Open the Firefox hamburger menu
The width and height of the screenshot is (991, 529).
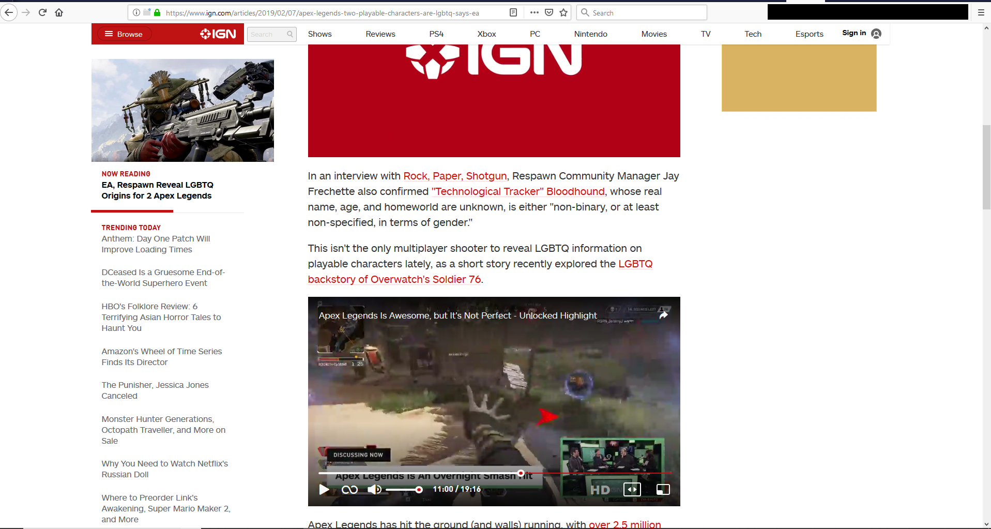pyautogui.click(x=981, y=12)
